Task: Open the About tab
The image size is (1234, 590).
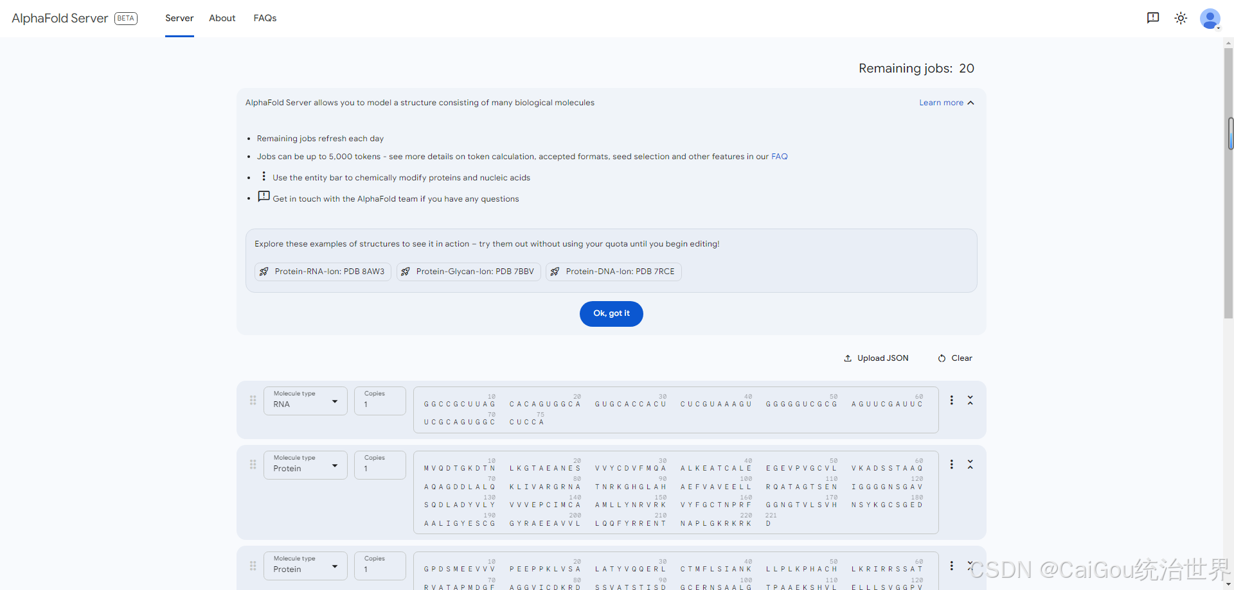Action: (x=222, y=18)
